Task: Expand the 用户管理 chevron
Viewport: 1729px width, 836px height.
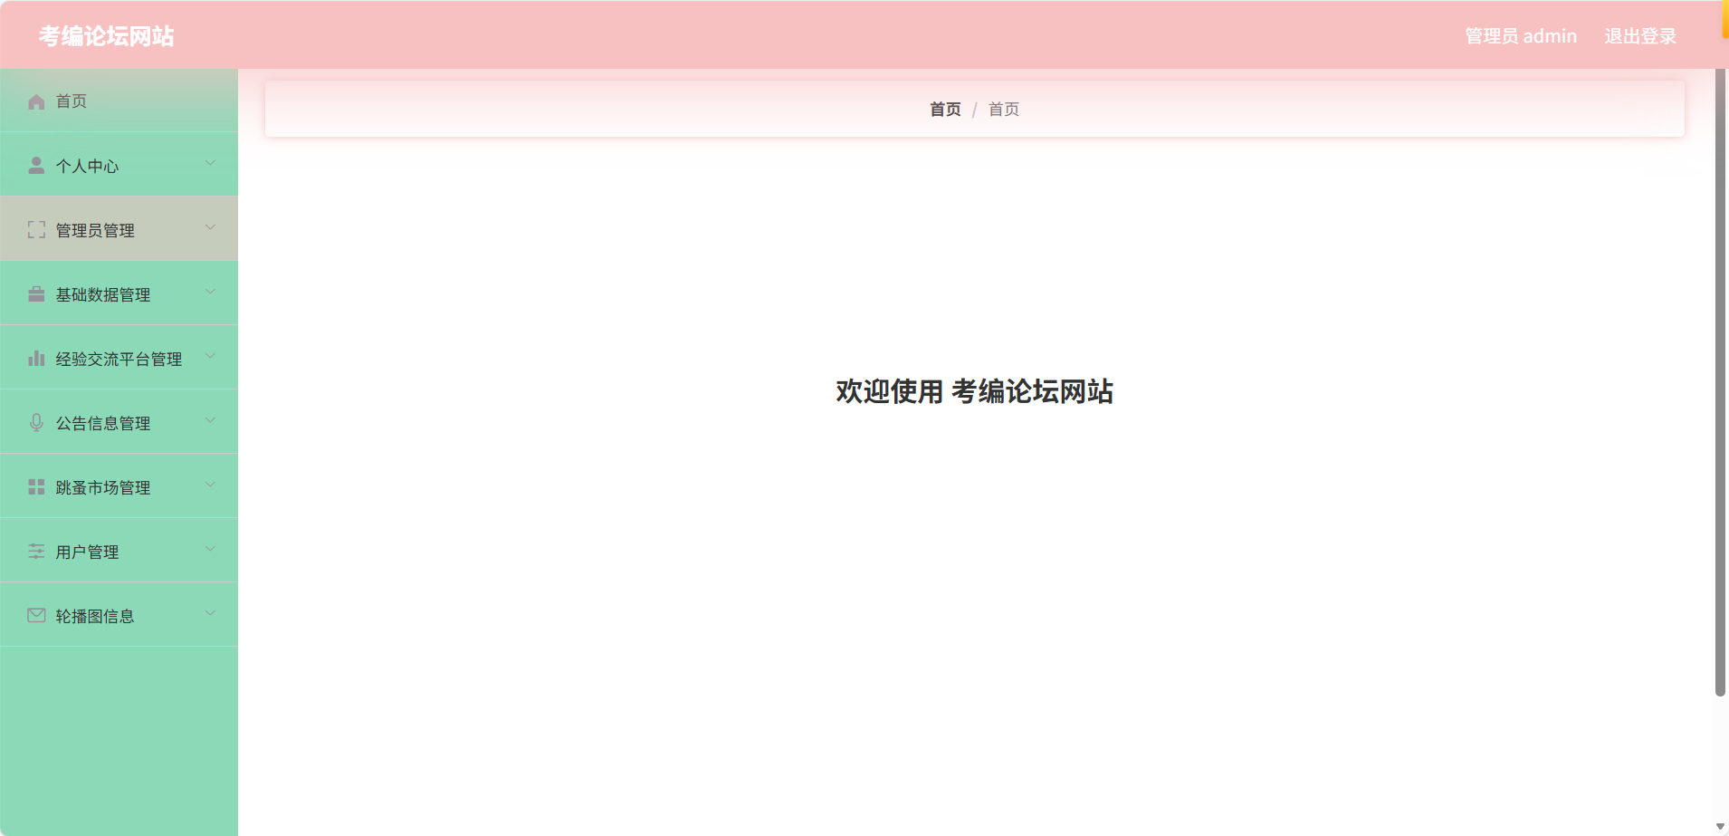Action: pyautogui.click(x=210, y=549)
